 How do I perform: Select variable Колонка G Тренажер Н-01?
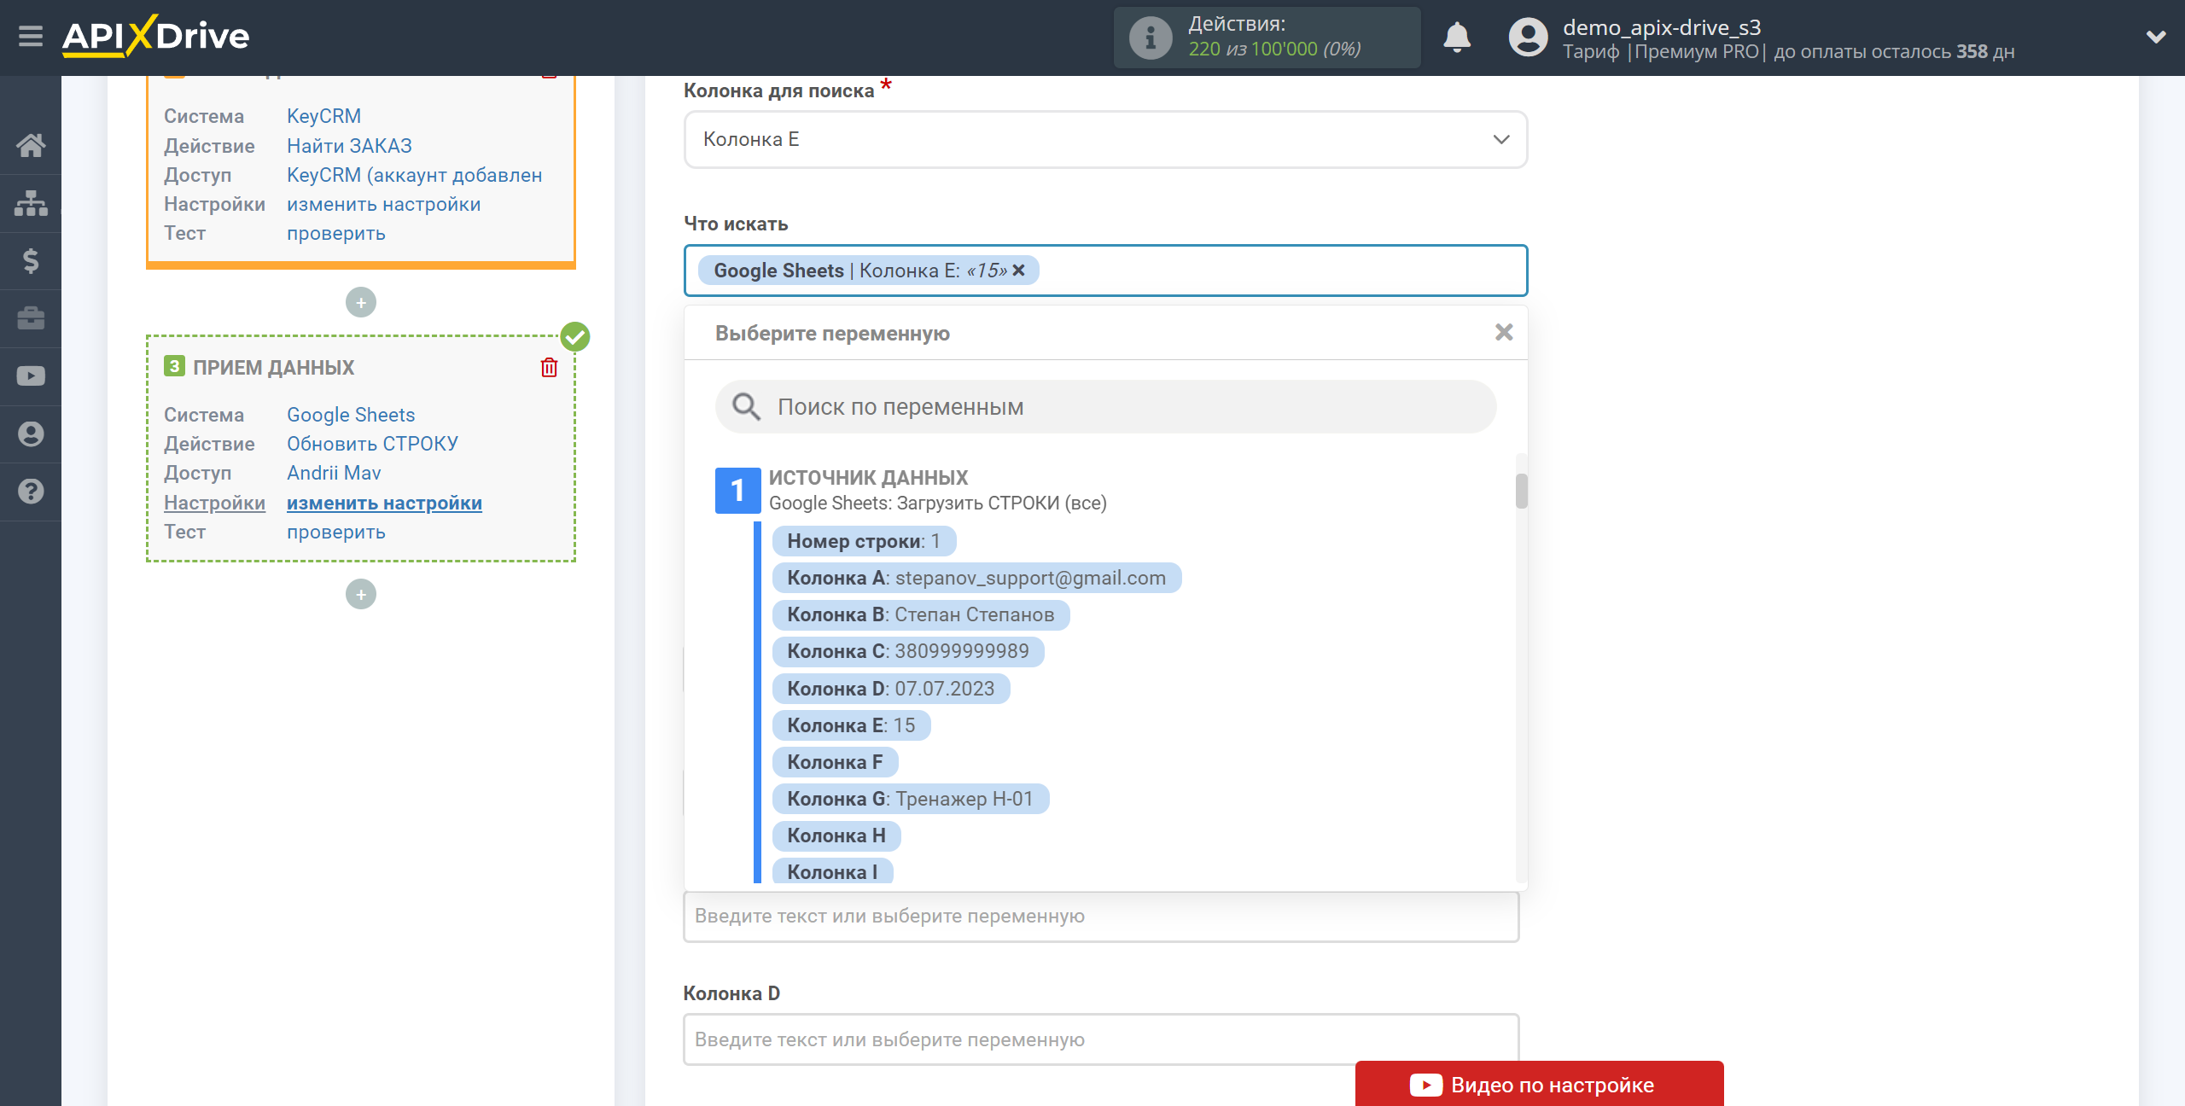[x=911, y=799]
